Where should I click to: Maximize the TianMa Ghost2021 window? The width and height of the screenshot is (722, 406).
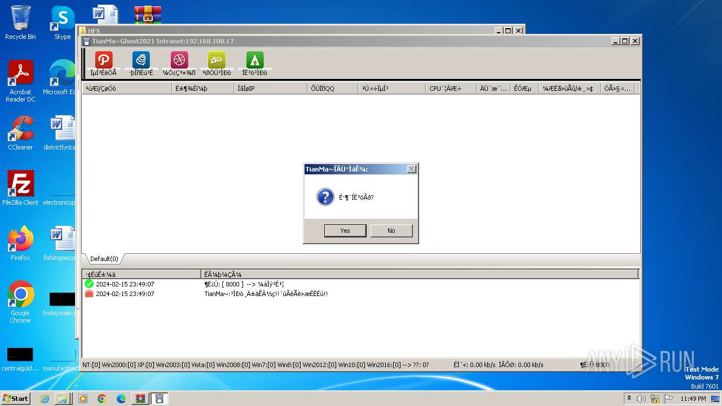pyautogui.click(x=625, y=41)
